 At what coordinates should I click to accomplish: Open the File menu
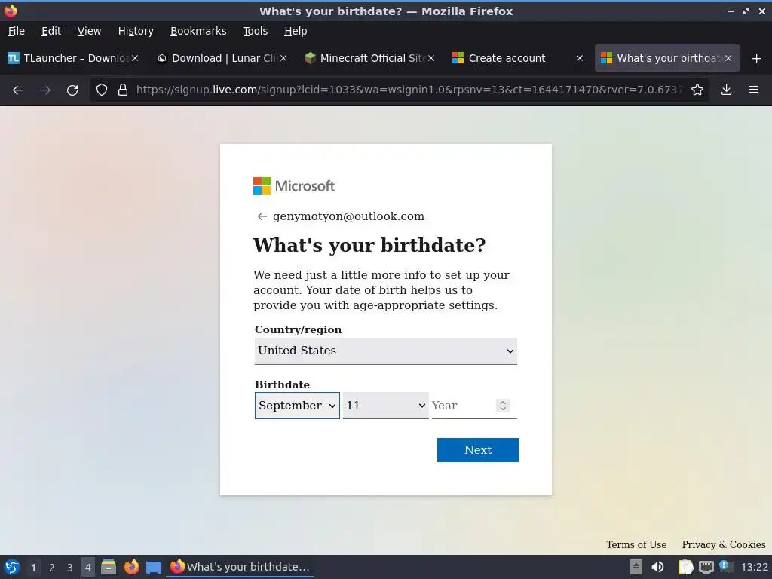point(17,31)
